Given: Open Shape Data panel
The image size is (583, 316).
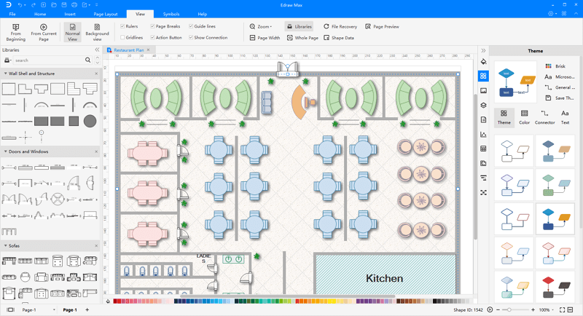Looking at the screenshot, I should 338,38.
